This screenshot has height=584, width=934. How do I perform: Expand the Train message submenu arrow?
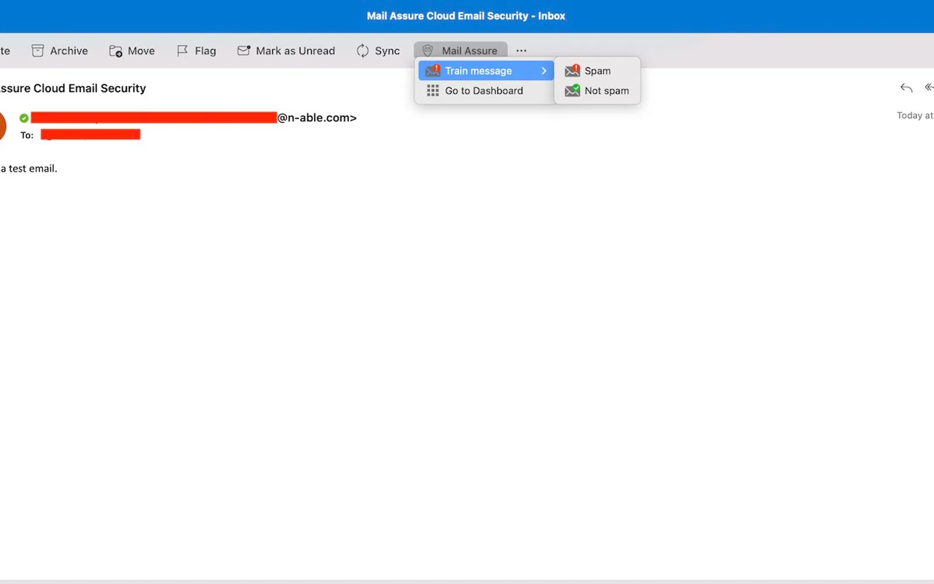[543, 71]
